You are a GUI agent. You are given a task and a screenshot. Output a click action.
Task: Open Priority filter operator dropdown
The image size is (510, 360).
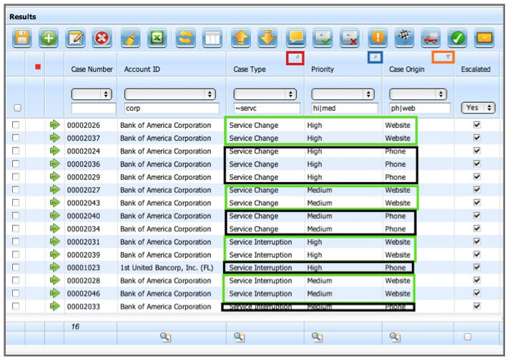pyautogui.click(x=343, y=94)
